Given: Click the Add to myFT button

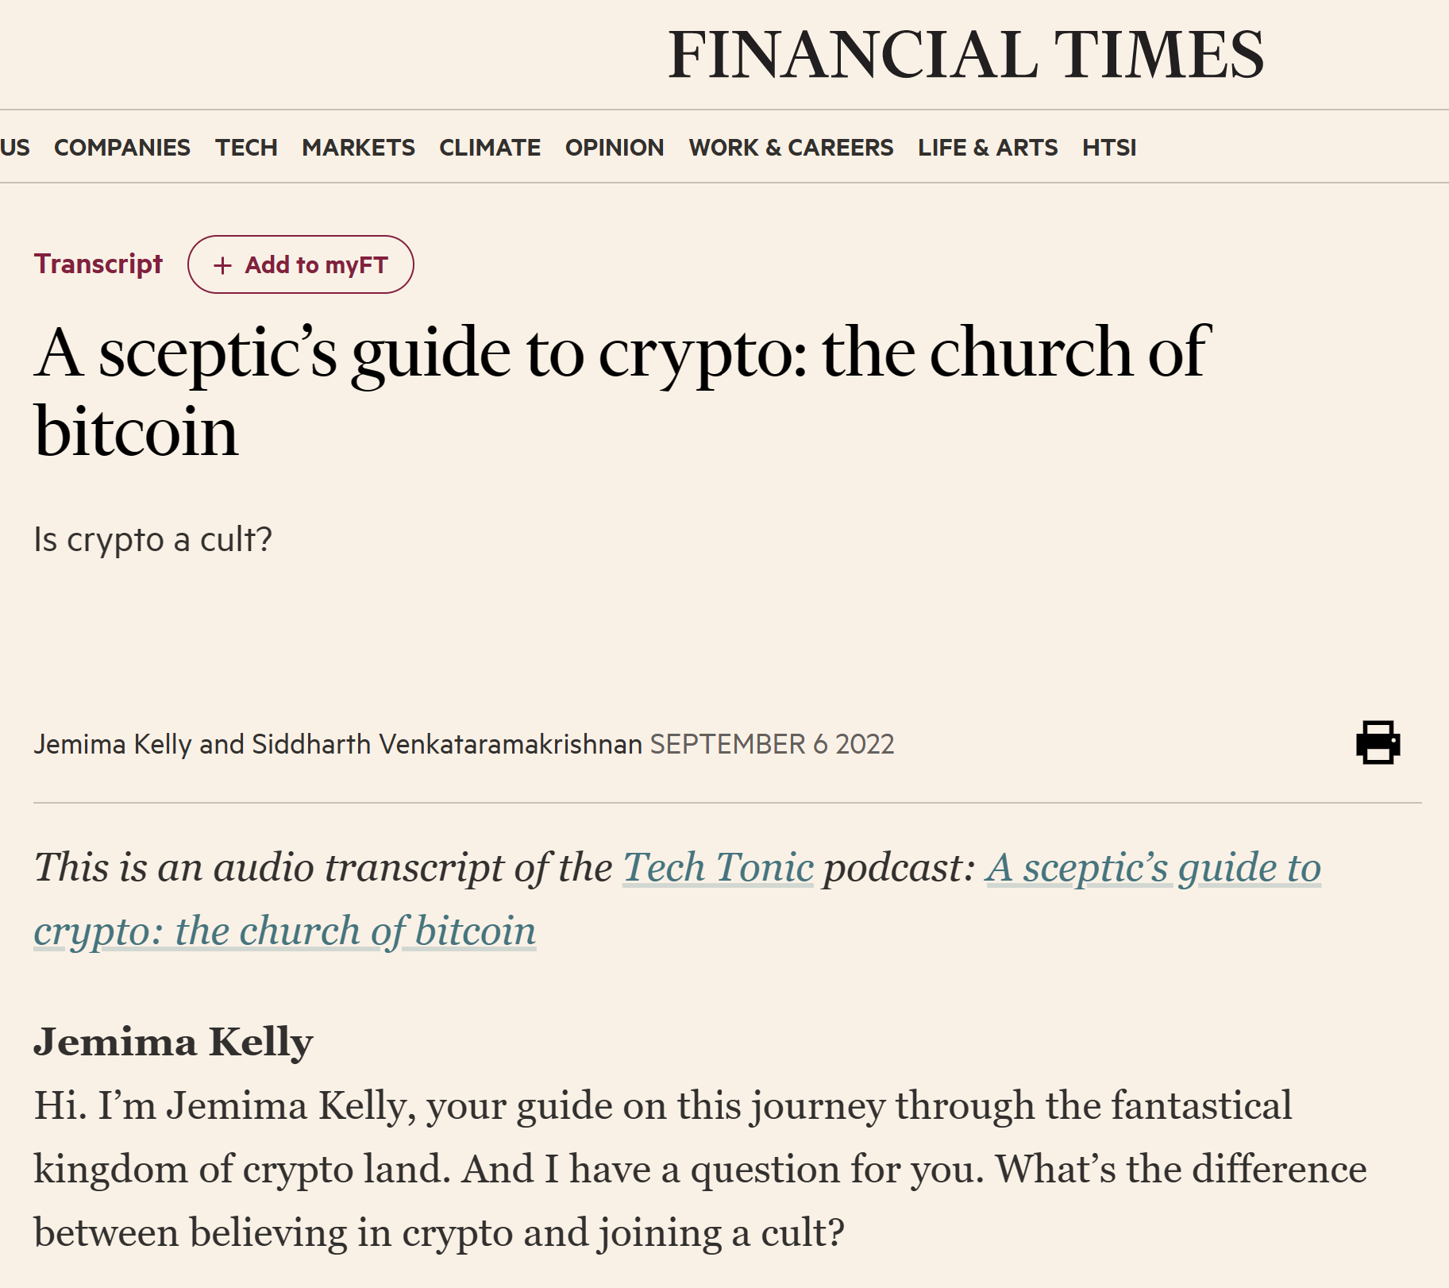Looking at the screenshot, I should [301, 264].
